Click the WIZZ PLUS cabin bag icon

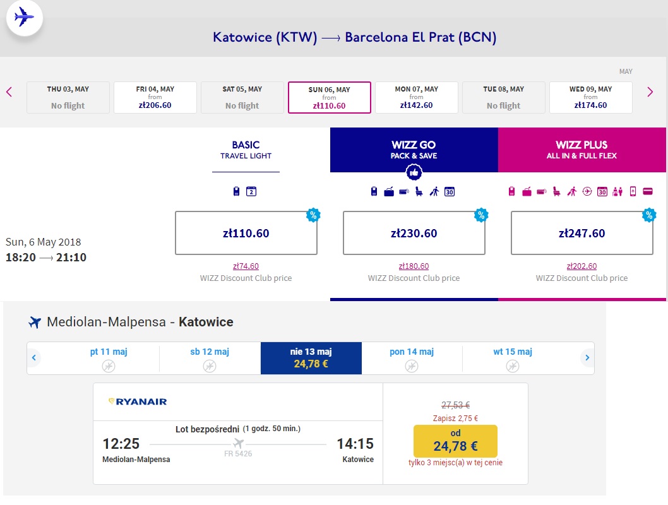[x=511, y=191]
